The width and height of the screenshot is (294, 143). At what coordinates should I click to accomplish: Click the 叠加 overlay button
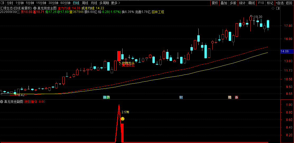(x=224, y=3)
